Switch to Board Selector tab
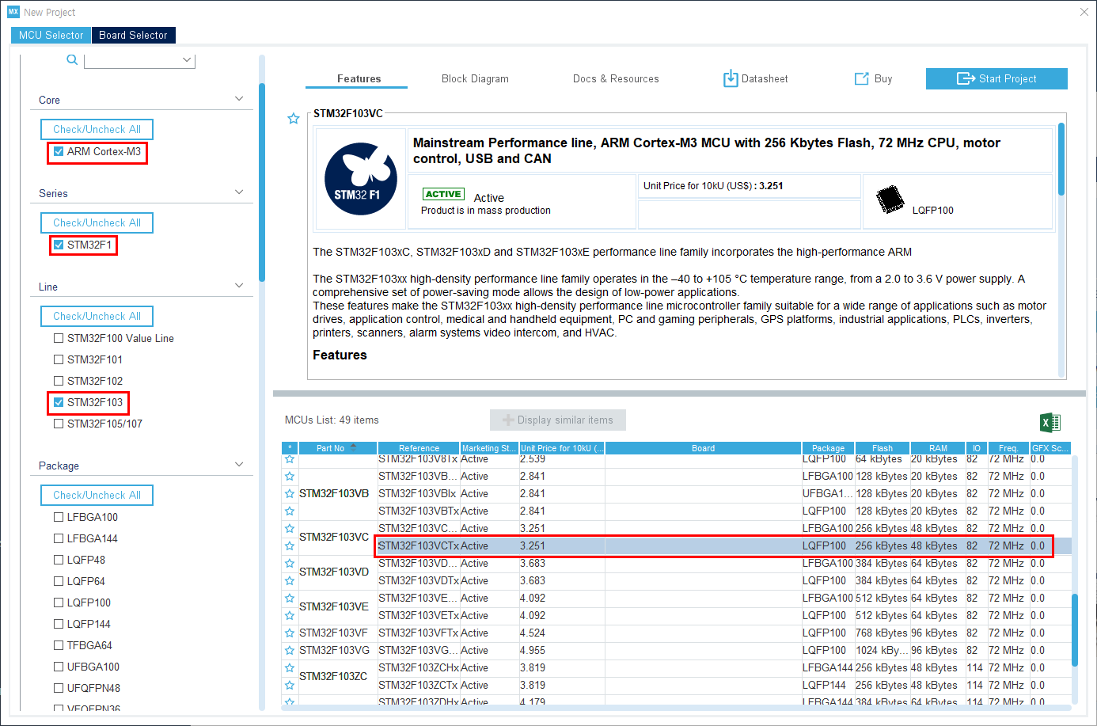This screenshot has height=726, width=1097. point(133,35)
